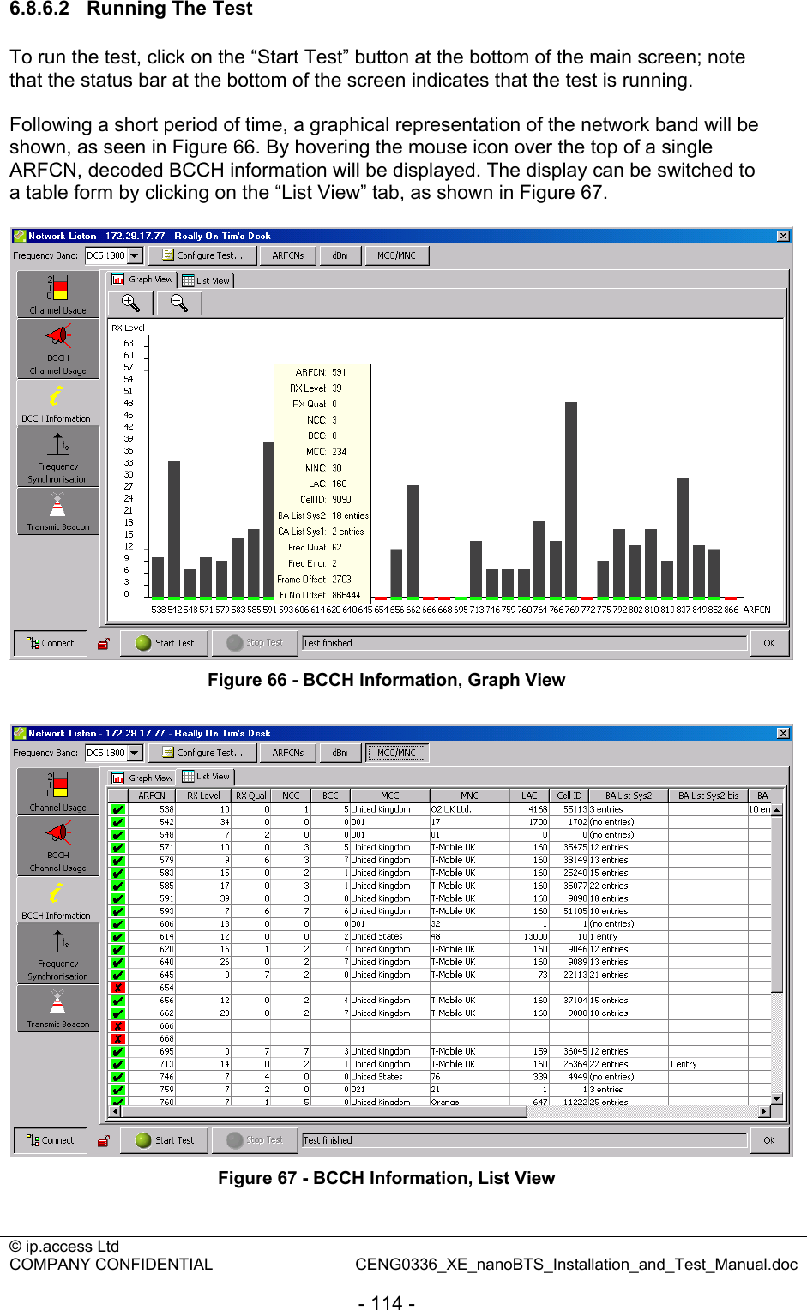This screenshot has height=1310, width=807.
Task: Click Stop Test button in Figure 66
Action: (x=255, y=643)
